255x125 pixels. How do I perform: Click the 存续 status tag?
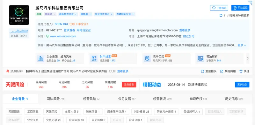[39, 14]
